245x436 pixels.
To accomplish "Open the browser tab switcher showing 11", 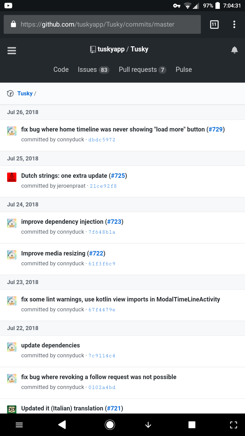I will (x=214, y=24).
